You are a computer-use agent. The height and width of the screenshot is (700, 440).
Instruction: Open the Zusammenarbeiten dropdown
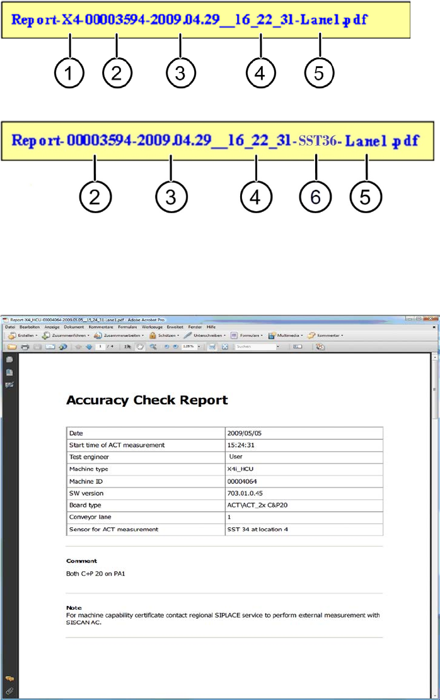tap(119, 335)
